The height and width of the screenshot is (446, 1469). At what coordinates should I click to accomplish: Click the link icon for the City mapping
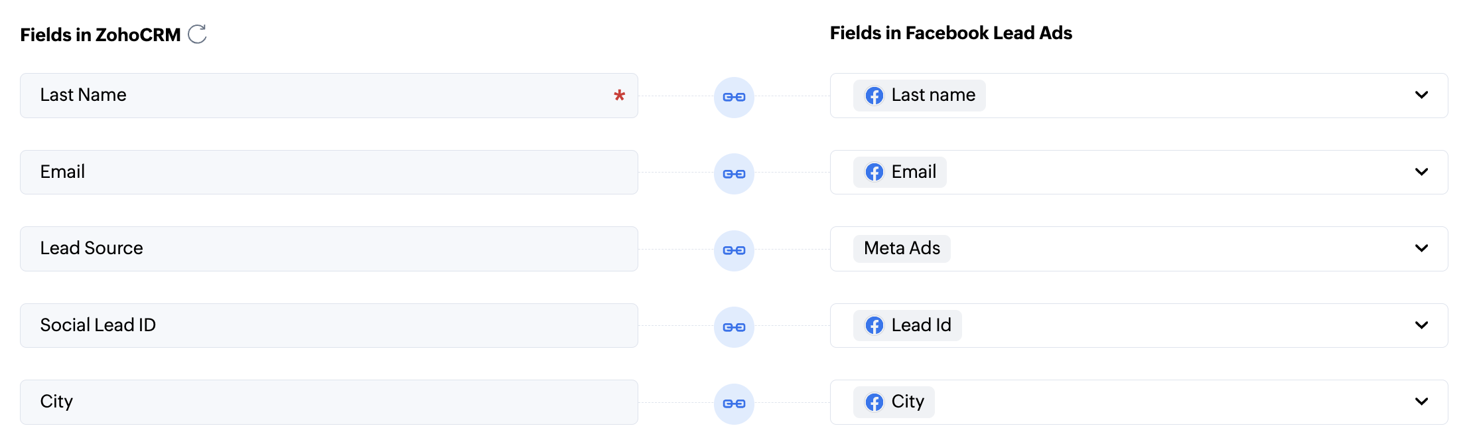734,404
